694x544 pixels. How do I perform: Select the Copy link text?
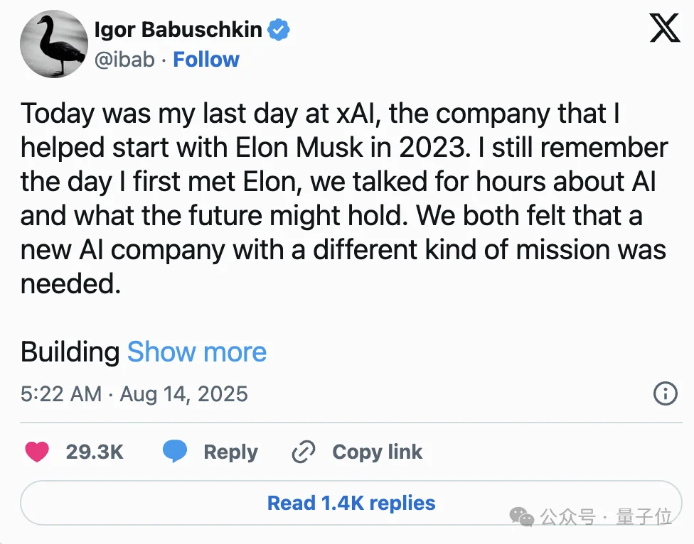pyautogui.click(x=377, y=452)
